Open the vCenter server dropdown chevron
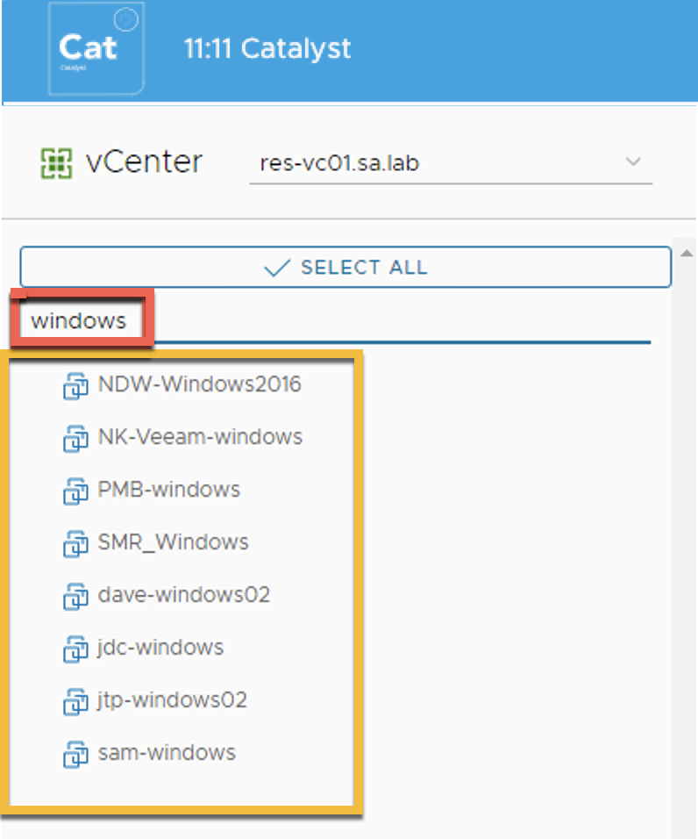698x839 pixels. tap(633, 162)
